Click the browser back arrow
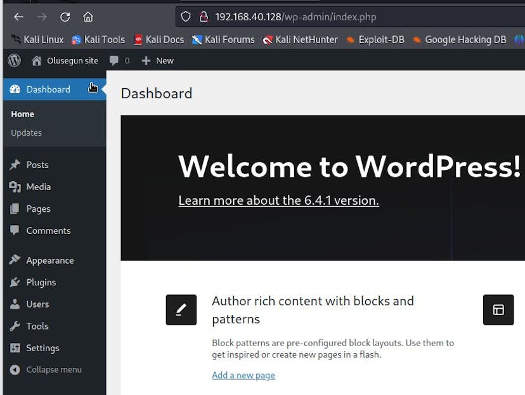 tap(19, 17)
